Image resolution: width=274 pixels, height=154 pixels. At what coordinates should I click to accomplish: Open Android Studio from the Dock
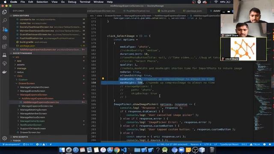[165, 150]
